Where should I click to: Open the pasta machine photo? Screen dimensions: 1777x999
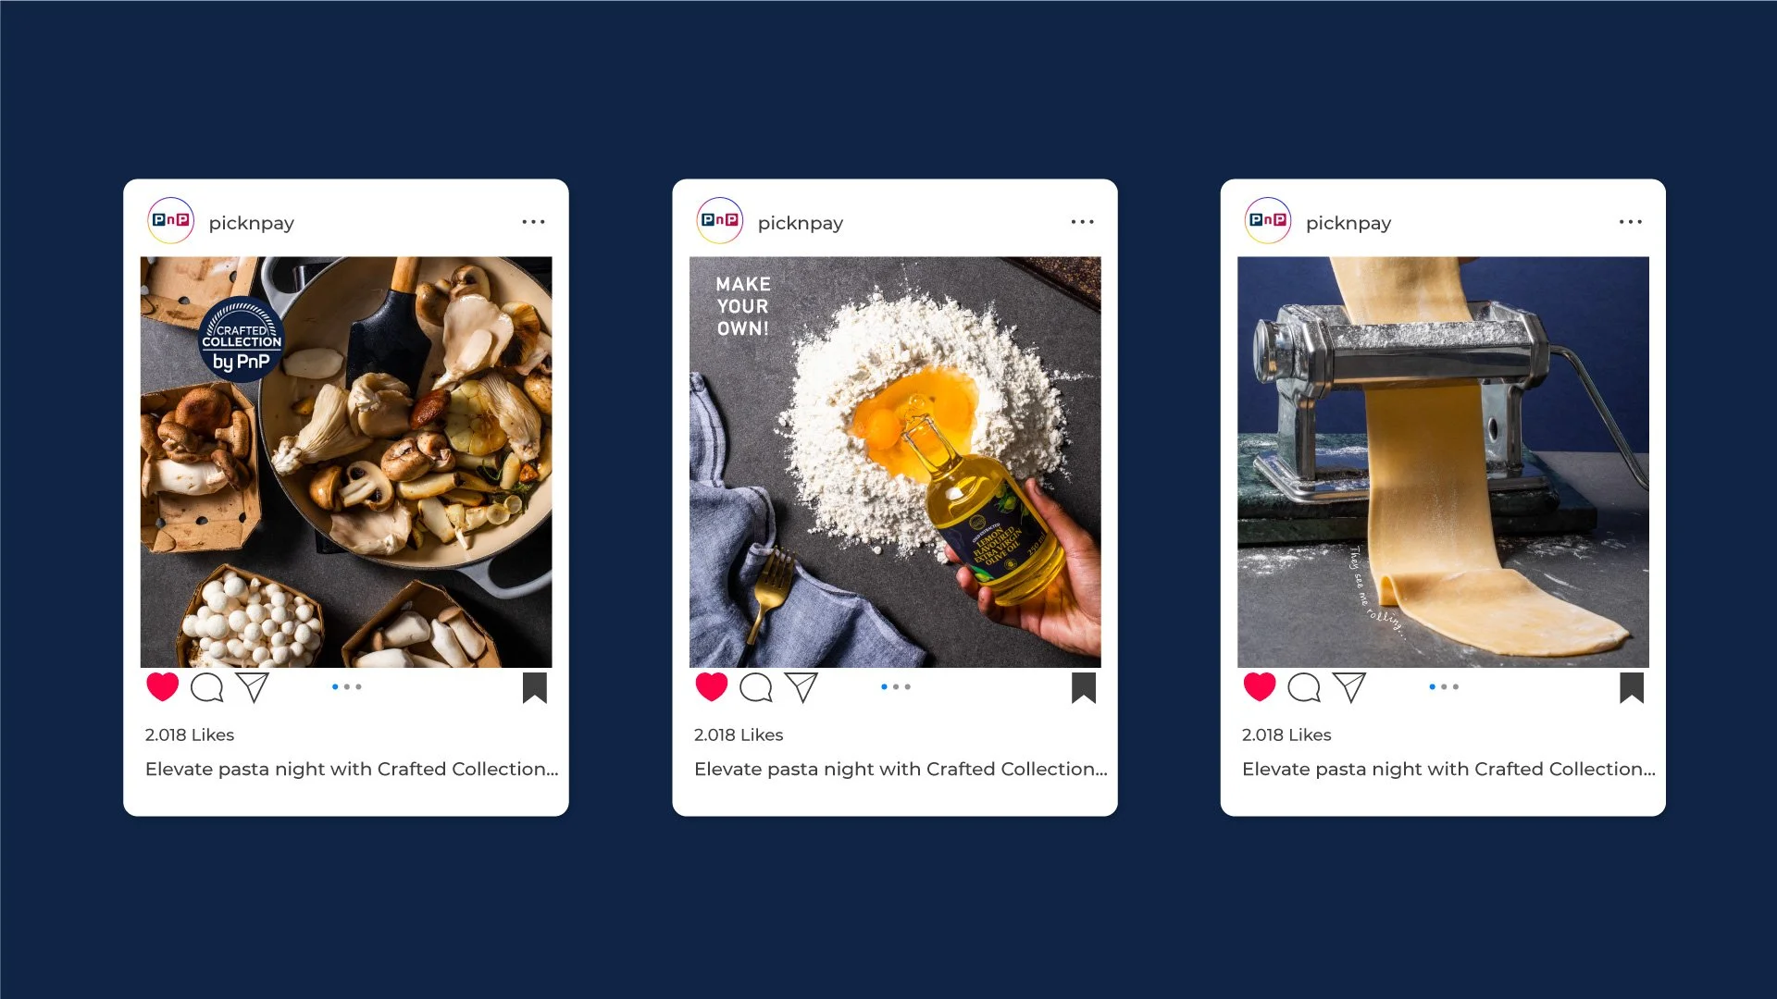click(x=1443, y=462)
